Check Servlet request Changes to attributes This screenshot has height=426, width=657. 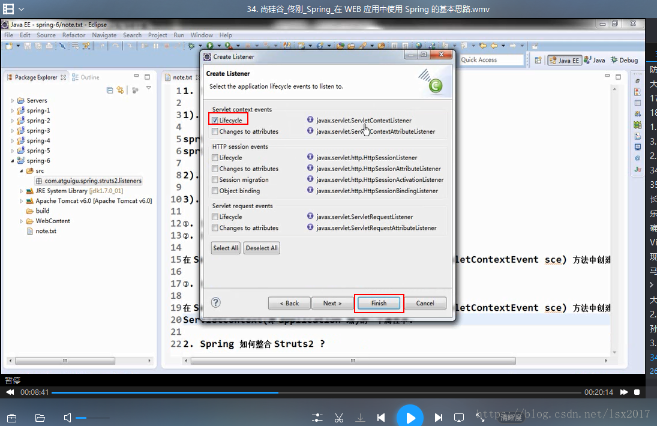click(x=215, y=228)
